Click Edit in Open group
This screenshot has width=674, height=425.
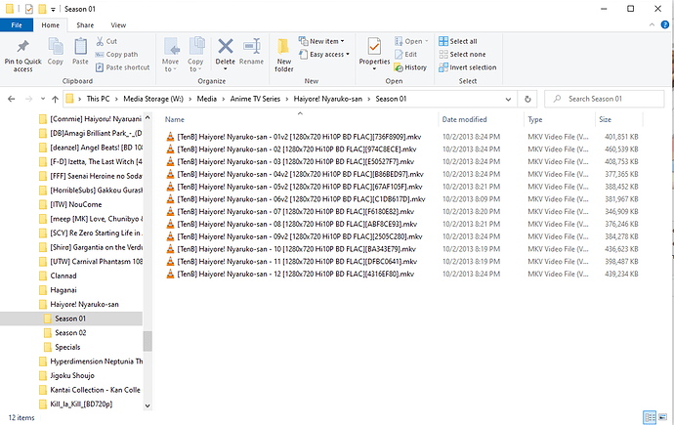[x=405, y=55]
